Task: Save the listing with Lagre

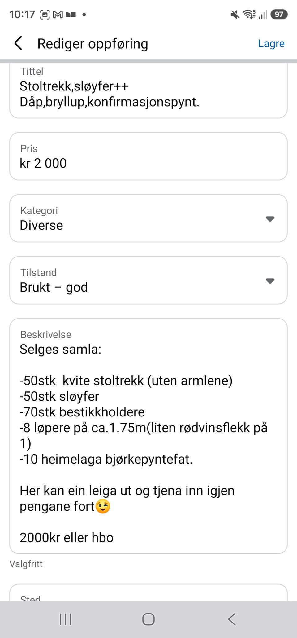Action: click(271, 44)
